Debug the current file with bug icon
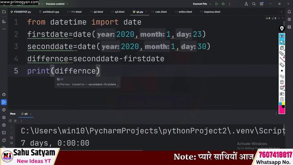 click(223, 4)
